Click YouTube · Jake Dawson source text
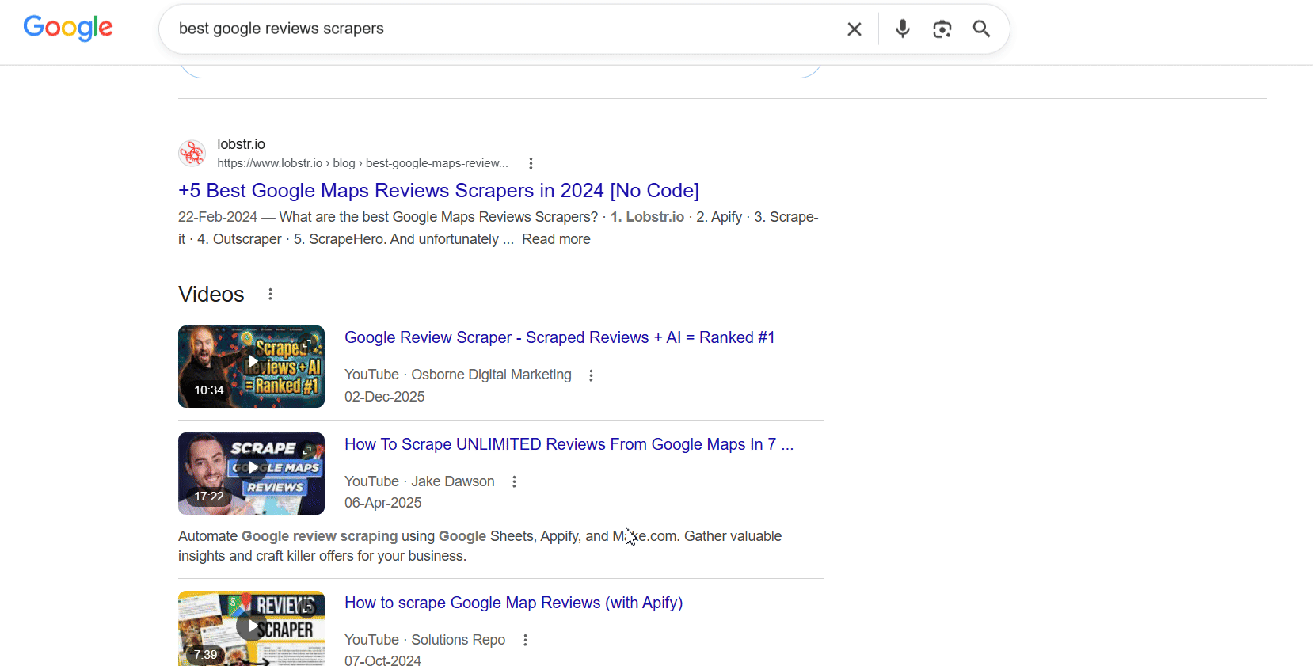Screen dimensions: 1313x666 pos(420,481)
